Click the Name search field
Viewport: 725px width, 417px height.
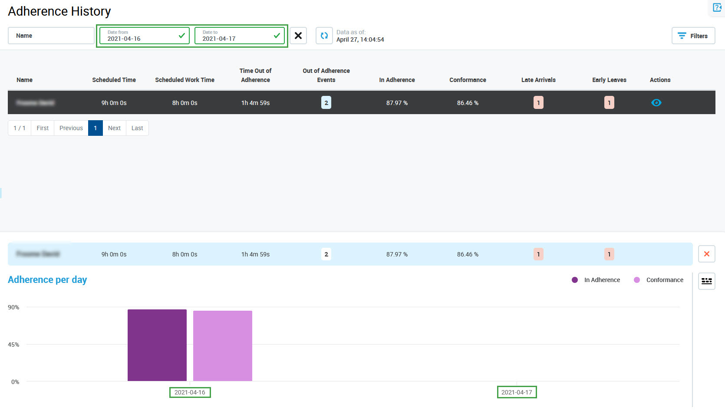click(51, 36)
